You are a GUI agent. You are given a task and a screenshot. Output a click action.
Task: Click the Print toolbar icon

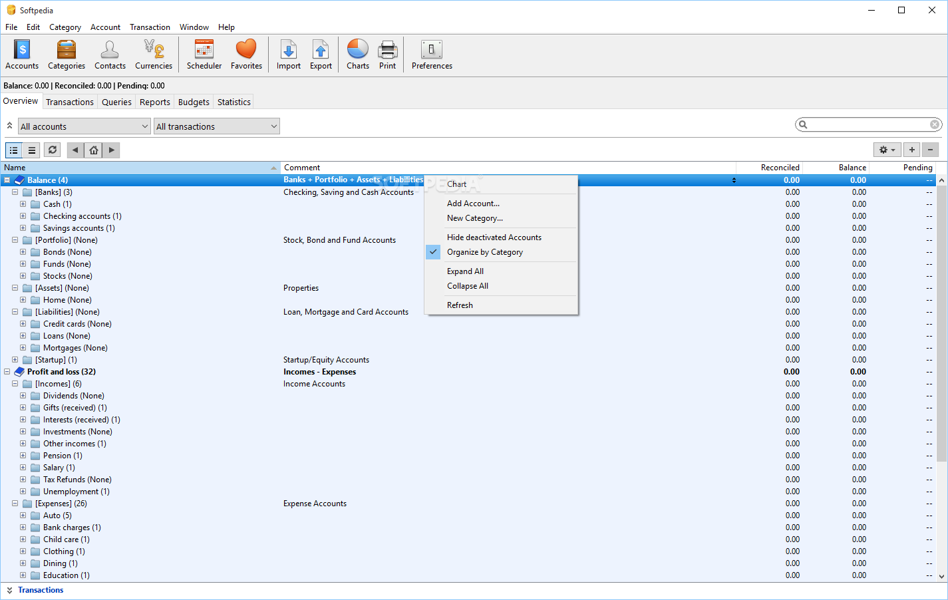point(387,55)
